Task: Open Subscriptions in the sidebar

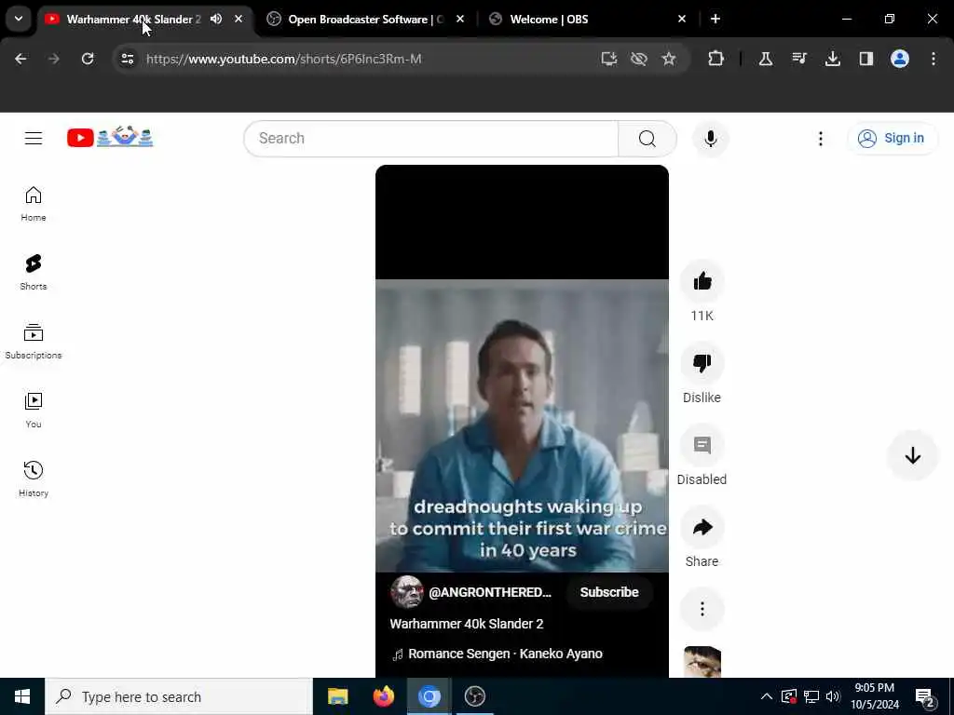Action: coord(34,341)
